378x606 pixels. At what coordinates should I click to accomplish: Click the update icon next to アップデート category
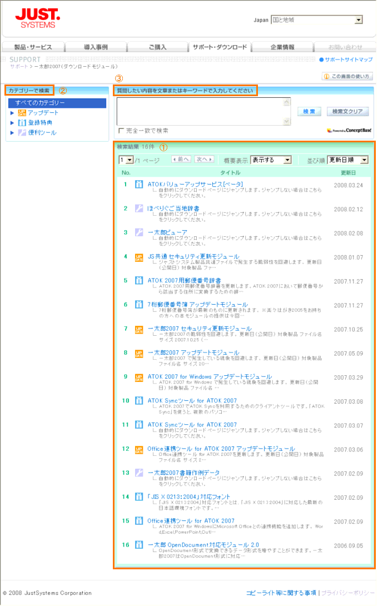tap(22, 113)
